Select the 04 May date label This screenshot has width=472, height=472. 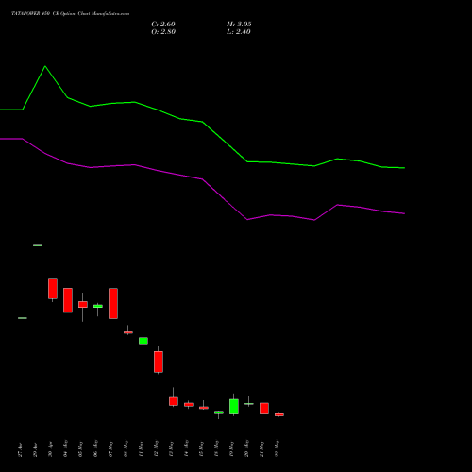[65, 449]
